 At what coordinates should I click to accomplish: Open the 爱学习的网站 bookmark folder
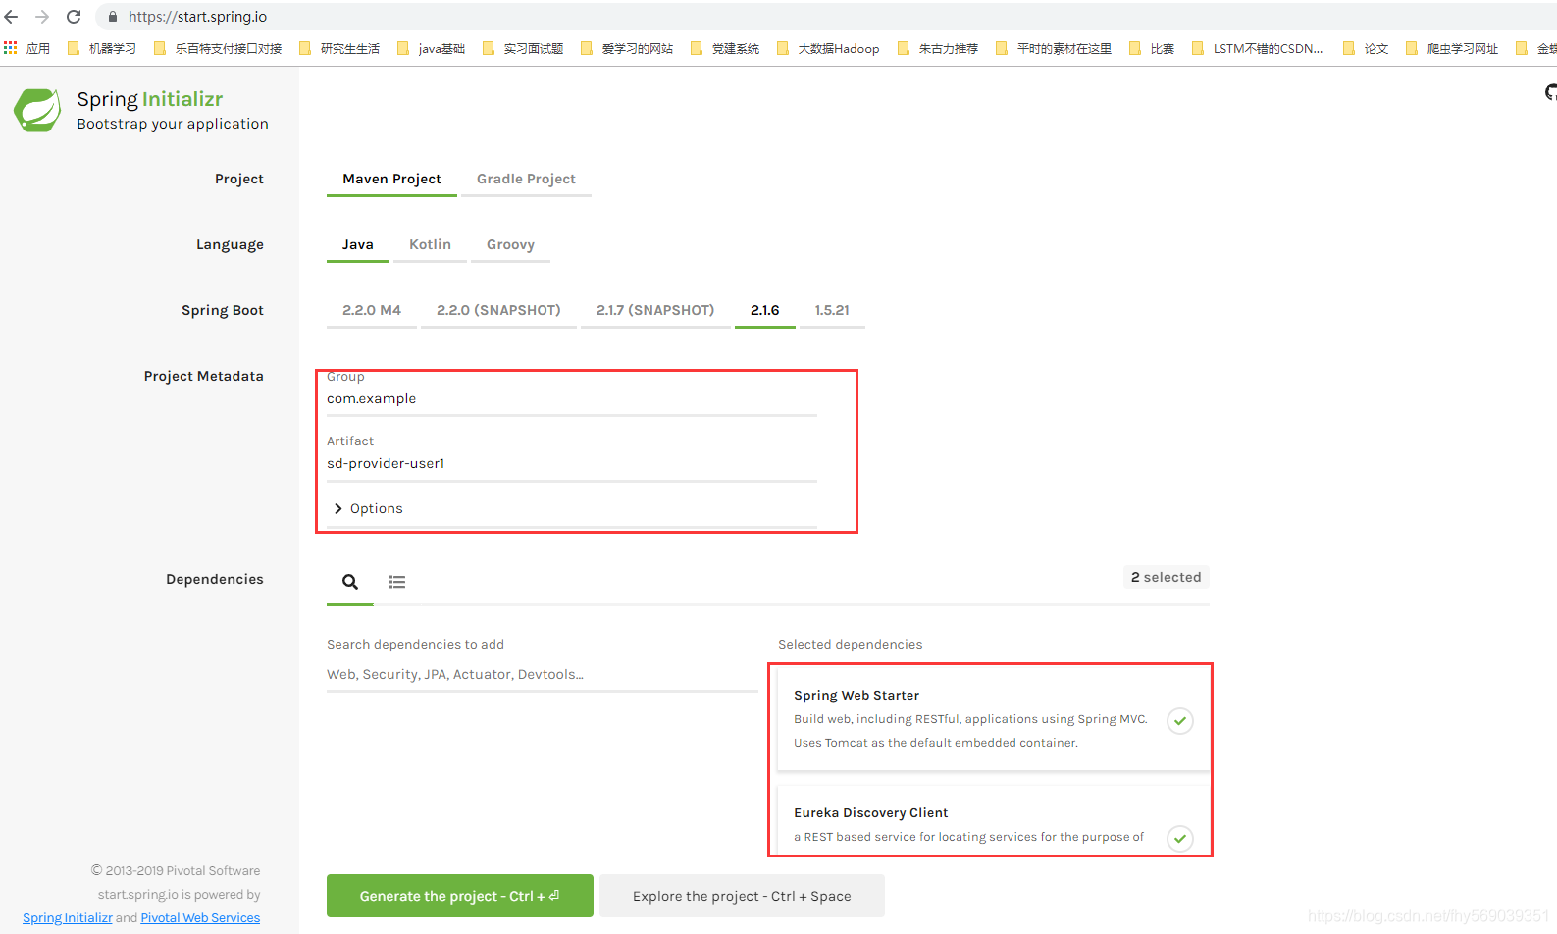[628, 48]
